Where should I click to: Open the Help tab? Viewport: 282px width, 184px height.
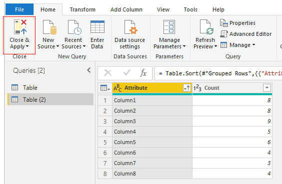click(218, 9)
